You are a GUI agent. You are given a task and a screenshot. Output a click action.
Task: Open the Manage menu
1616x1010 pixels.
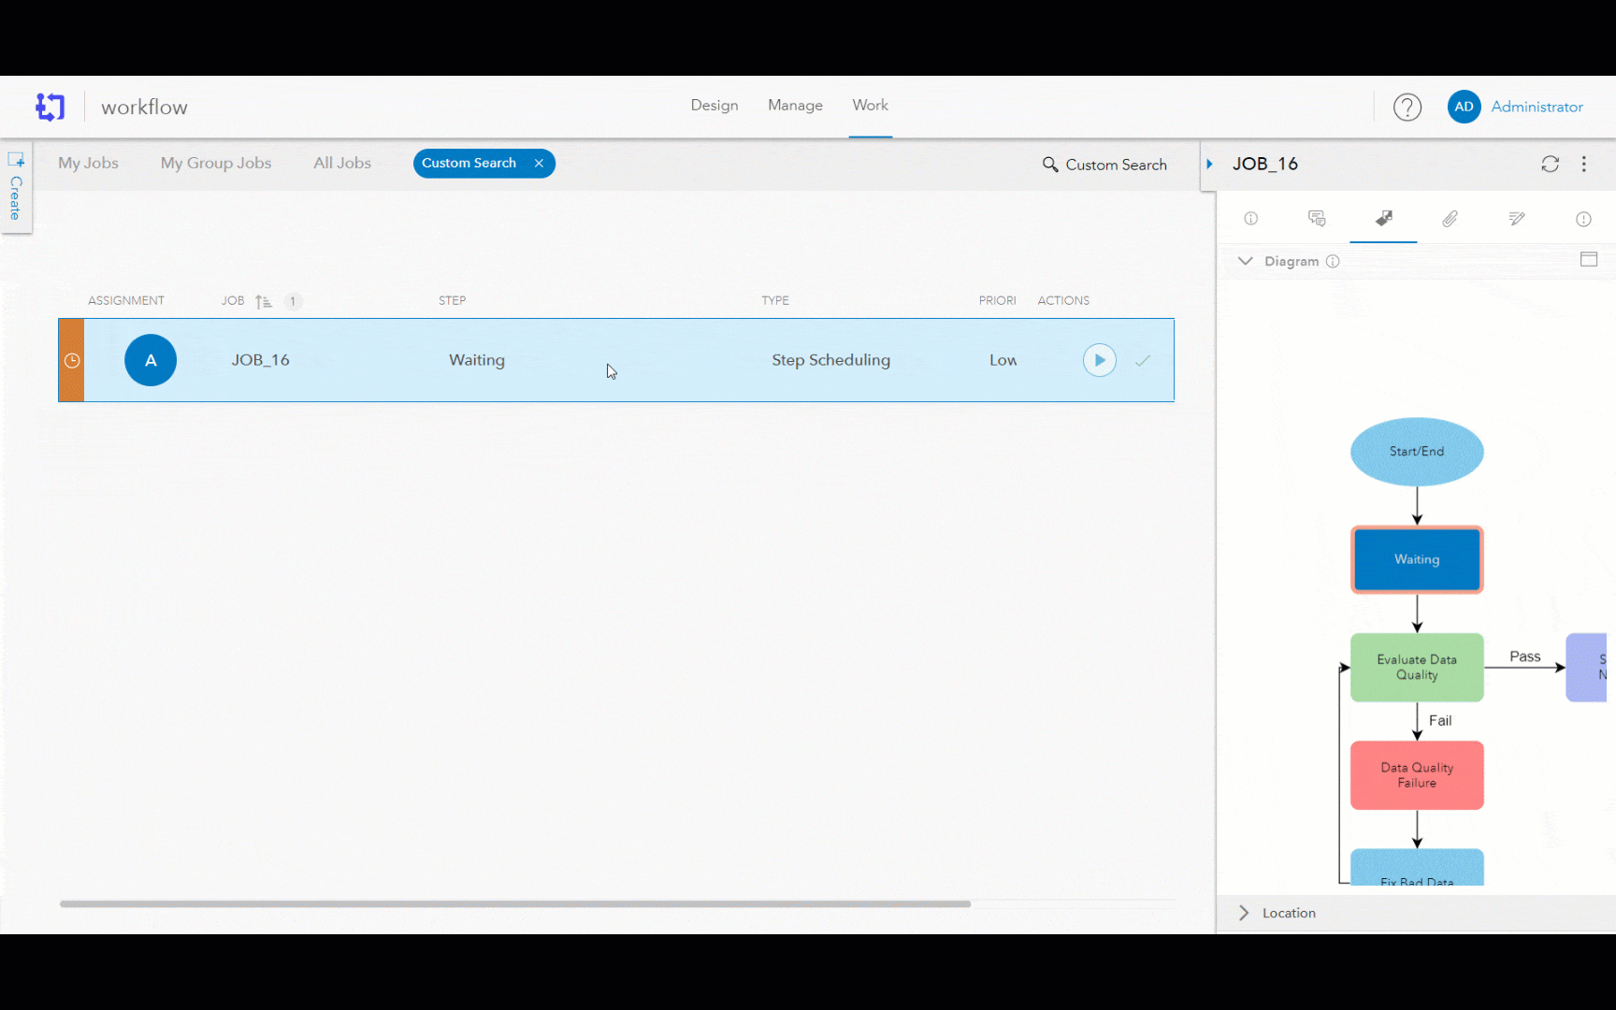point(794,105)
